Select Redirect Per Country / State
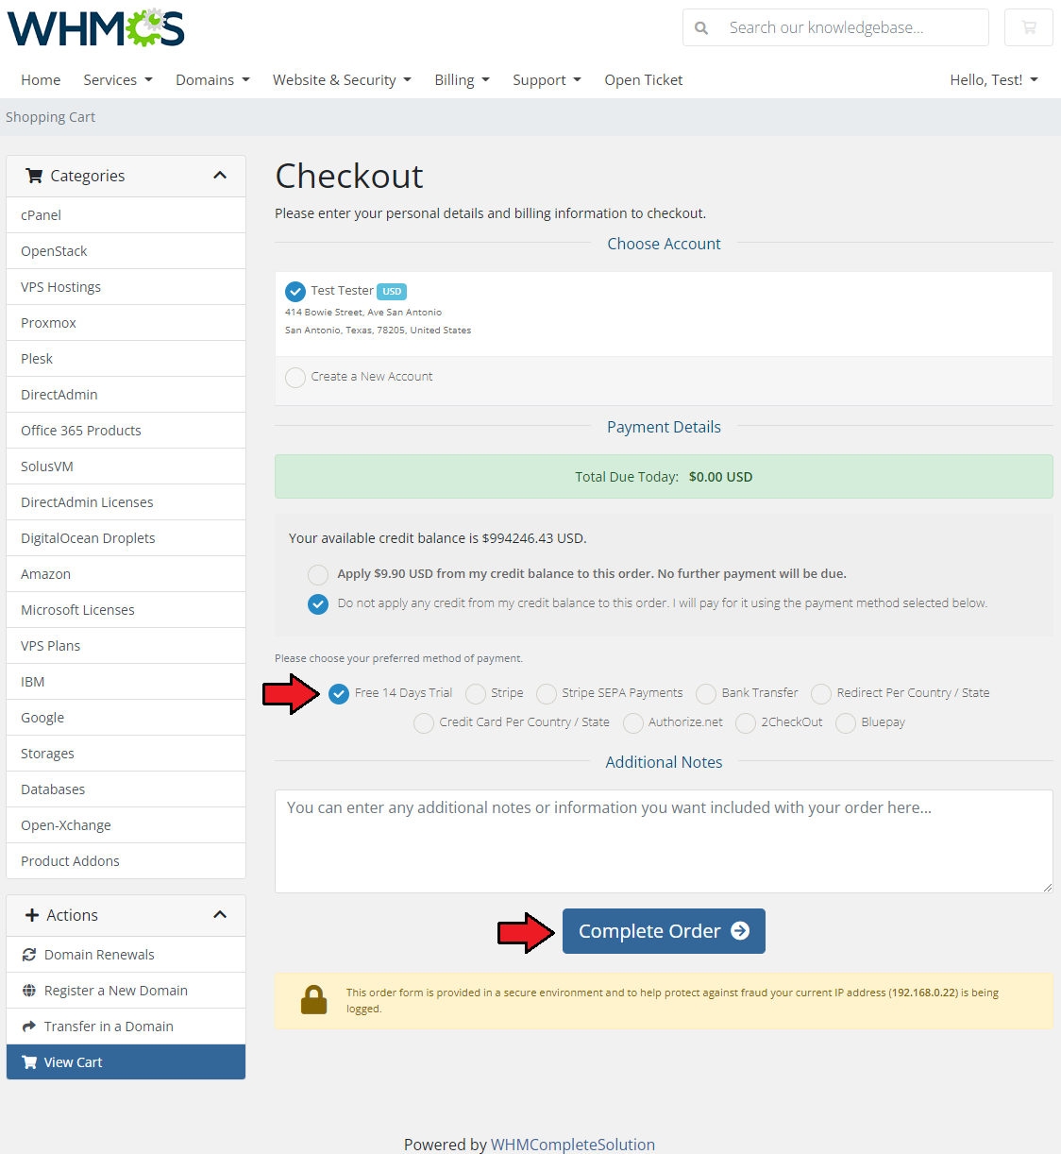 [x=821, y=694]
